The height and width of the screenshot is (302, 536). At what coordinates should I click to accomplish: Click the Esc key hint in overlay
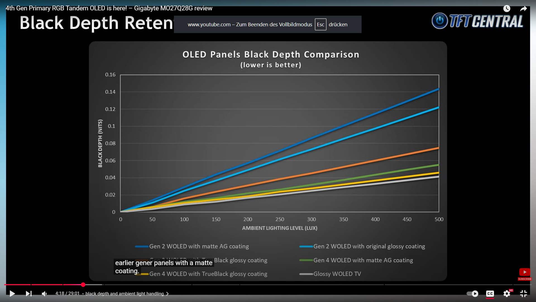(320, 24)
